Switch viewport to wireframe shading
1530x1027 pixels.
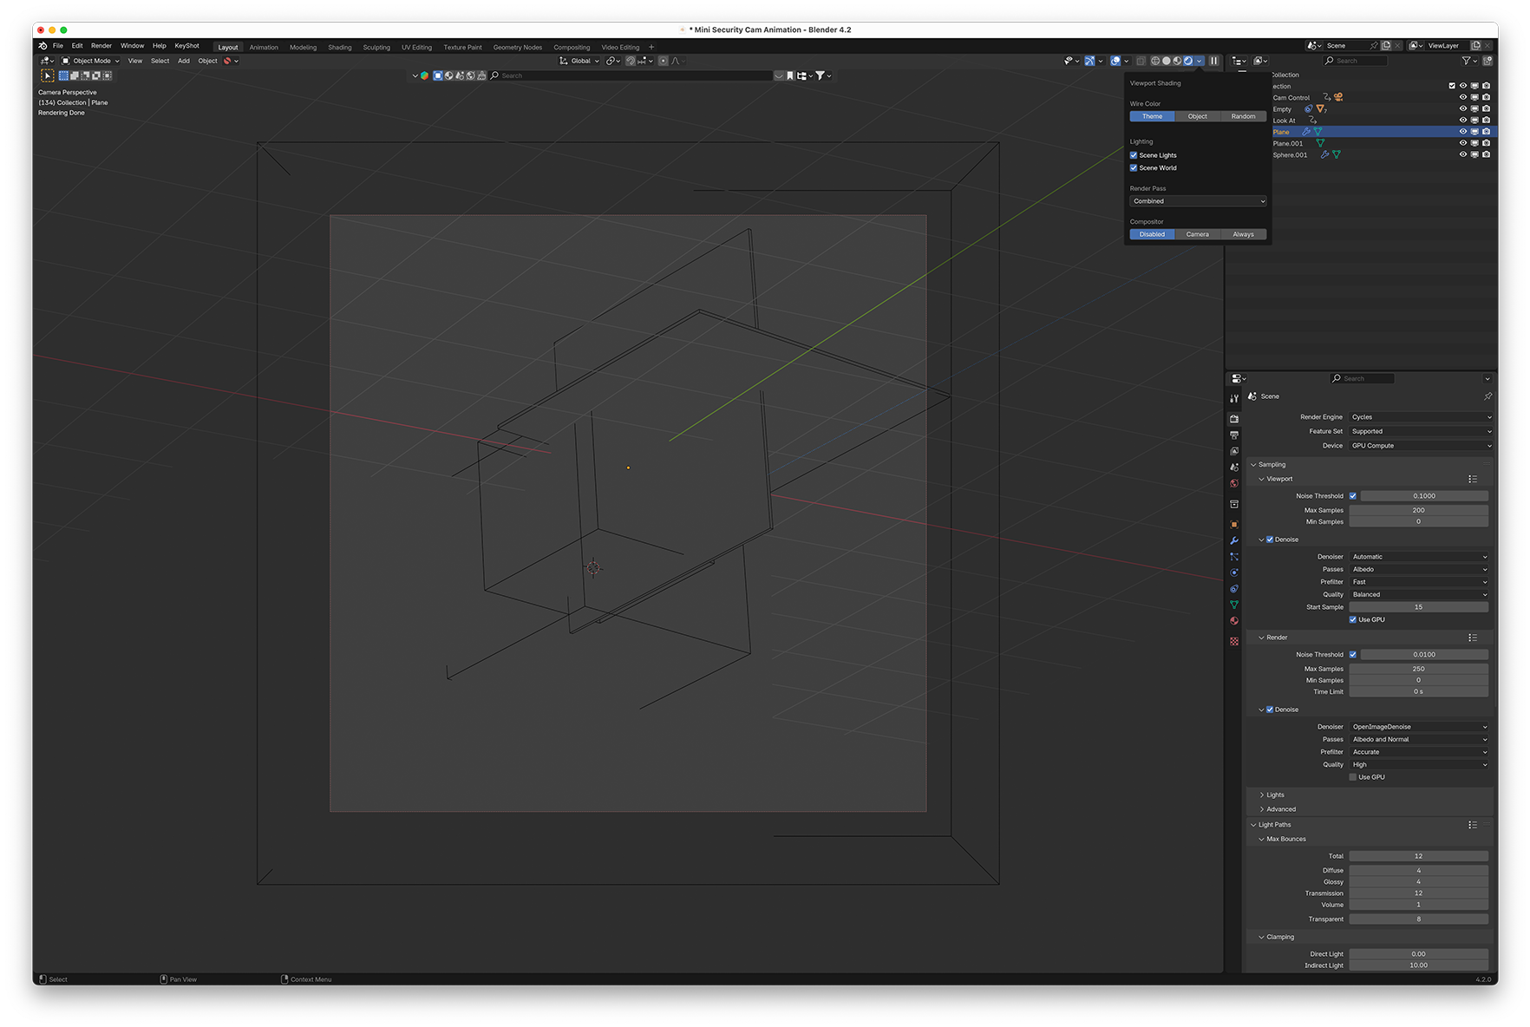[1155, 61]
